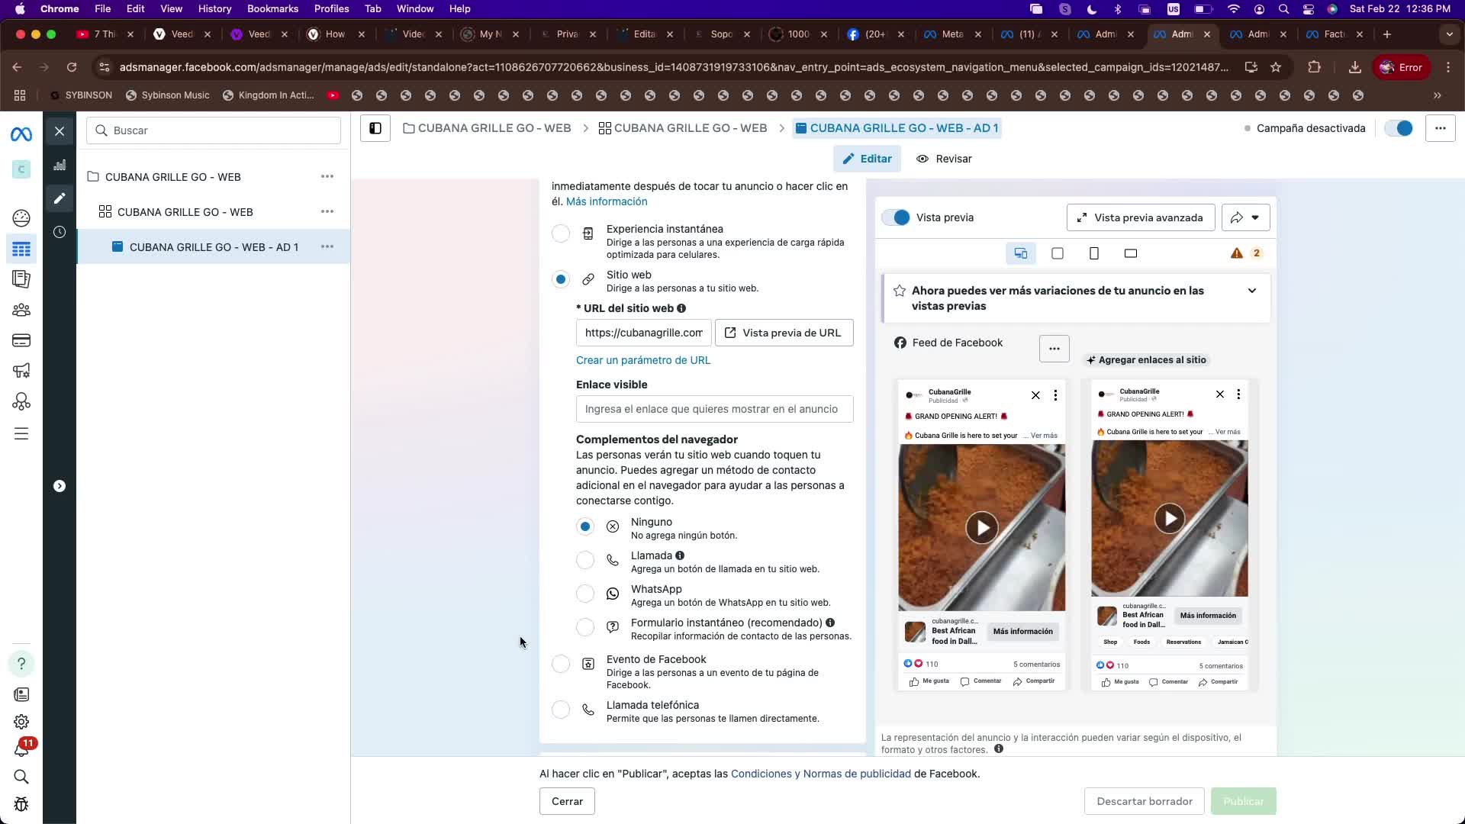Open more options for the ad set row
The height and width of the screenshot is (824, 1465).
pyautogui.click(x=327, y=211)
